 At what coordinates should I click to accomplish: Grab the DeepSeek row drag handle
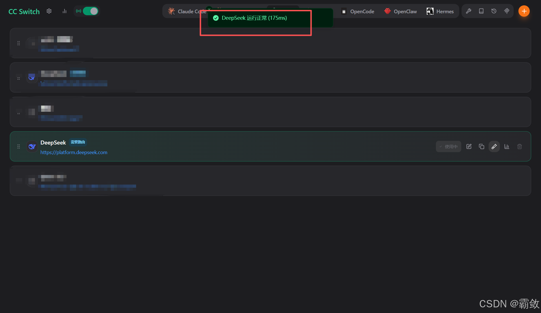[19, 146]
